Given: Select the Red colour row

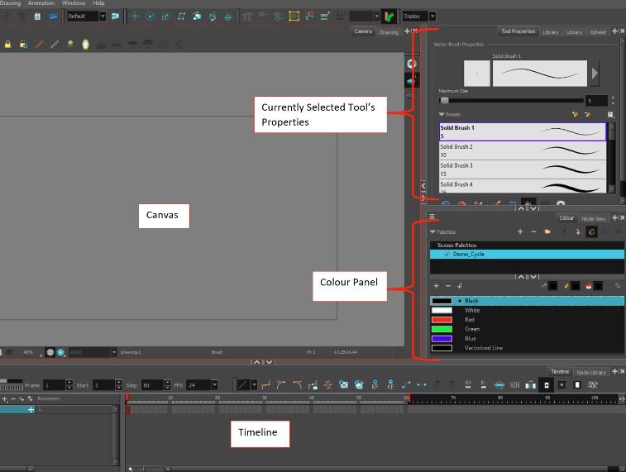Looking at the screenshot, I should point(527,320).
